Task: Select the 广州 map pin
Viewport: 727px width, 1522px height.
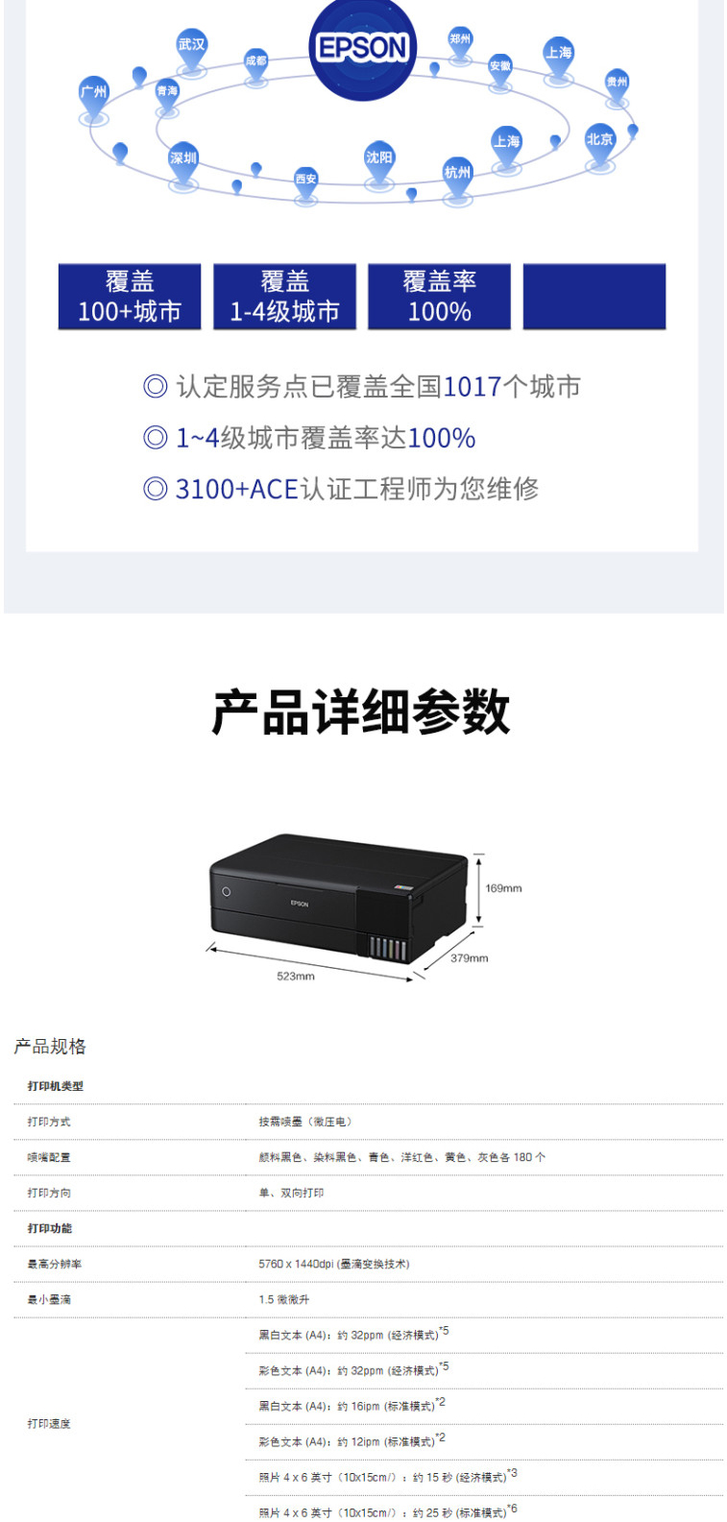Action: [93, 98]
